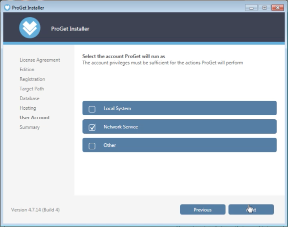Select the Other account option bar
The height and width of the screenshot is (227, 288).
point(179,145)
